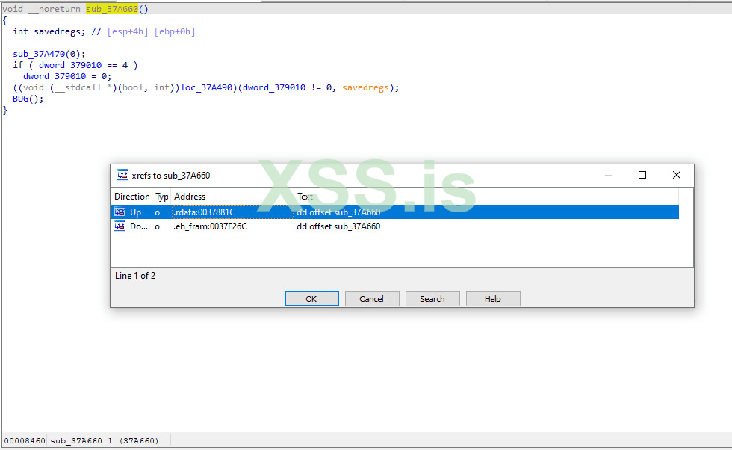Click the __noreturn keyword
This screenshot has width=732, height=450.
point(54,9)
